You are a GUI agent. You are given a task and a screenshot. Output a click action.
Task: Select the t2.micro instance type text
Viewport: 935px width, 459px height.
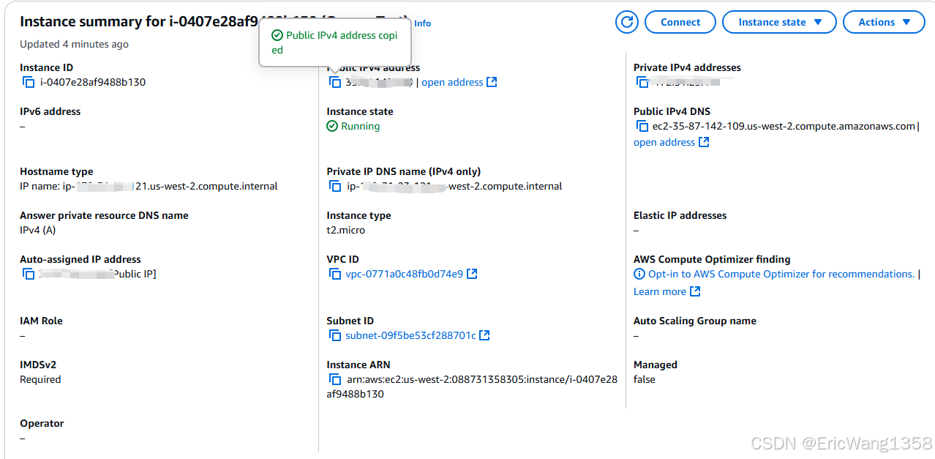coord(346,230)
